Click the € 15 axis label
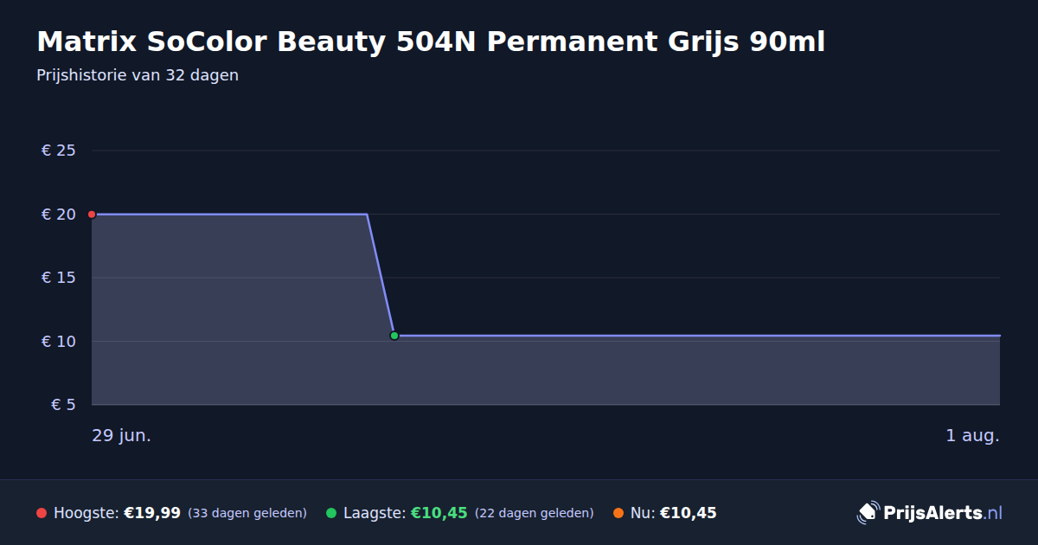 59,278
